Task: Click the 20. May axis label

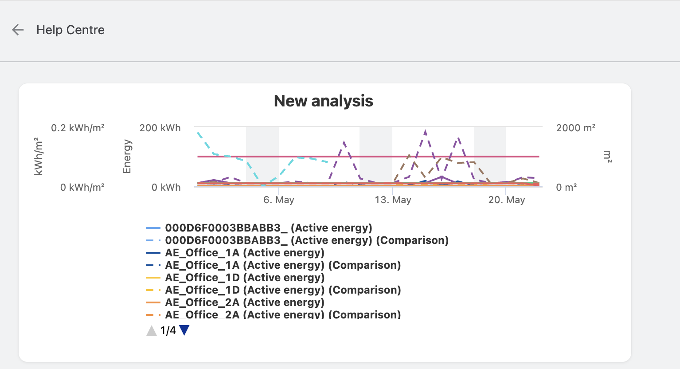Action: click(507, 200)
